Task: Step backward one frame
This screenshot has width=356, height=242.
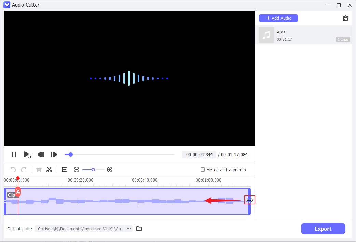Action: pos(41,154)
